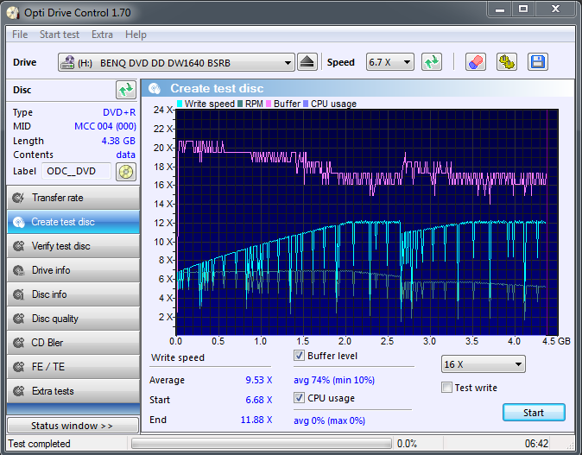Open the CD Bler test
The height and width of the screenshot is (455, 582).
[73, 343]
